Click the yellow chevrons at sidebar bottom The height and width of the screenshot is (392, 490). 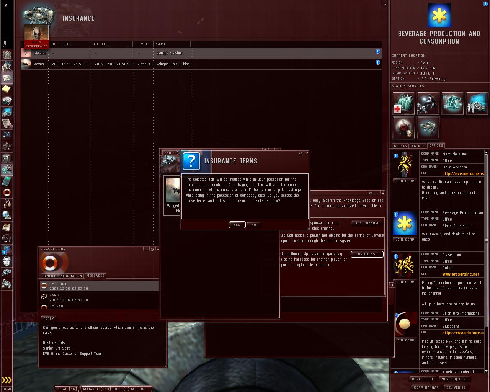click(7, 380)
